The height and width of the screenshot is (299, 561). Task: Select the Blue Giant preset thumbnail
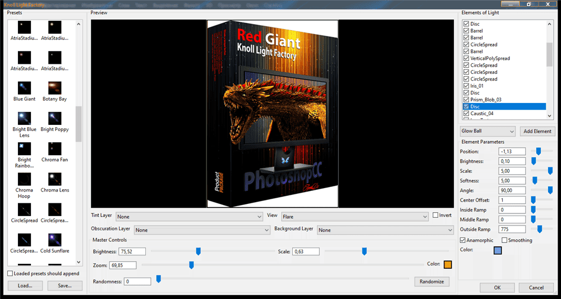click(x=24, y=88)
